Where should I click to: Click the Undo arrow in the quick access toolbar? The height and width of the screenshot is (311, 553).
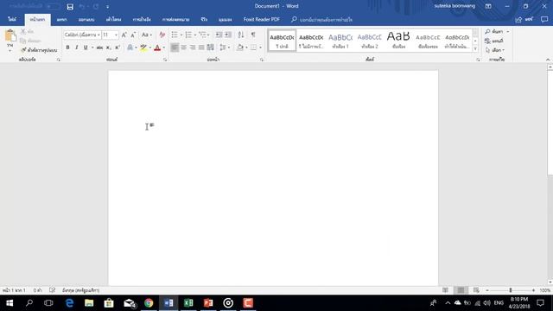coord(82,6)
